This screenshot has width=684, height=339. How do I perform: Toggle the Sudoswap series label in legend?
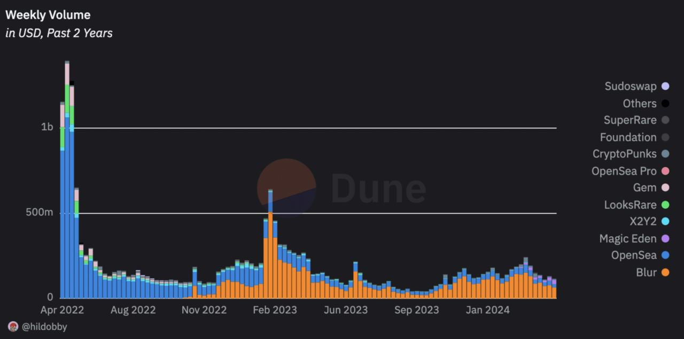click(x=630, y=86)
